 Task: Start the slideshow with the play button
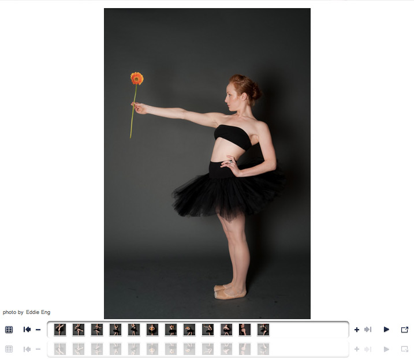(386, 330)
